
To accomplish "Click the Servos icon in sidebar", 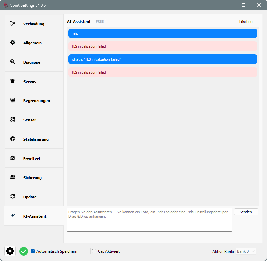I will coord(12,81).
